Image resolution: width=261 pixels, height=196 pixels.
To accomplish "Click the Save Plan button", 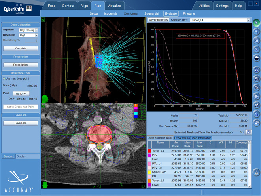I will [21, 123].
